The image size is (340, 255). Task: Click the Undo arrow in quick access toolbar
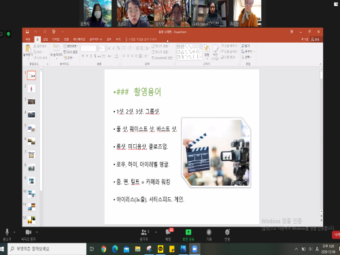click(36, 32)
